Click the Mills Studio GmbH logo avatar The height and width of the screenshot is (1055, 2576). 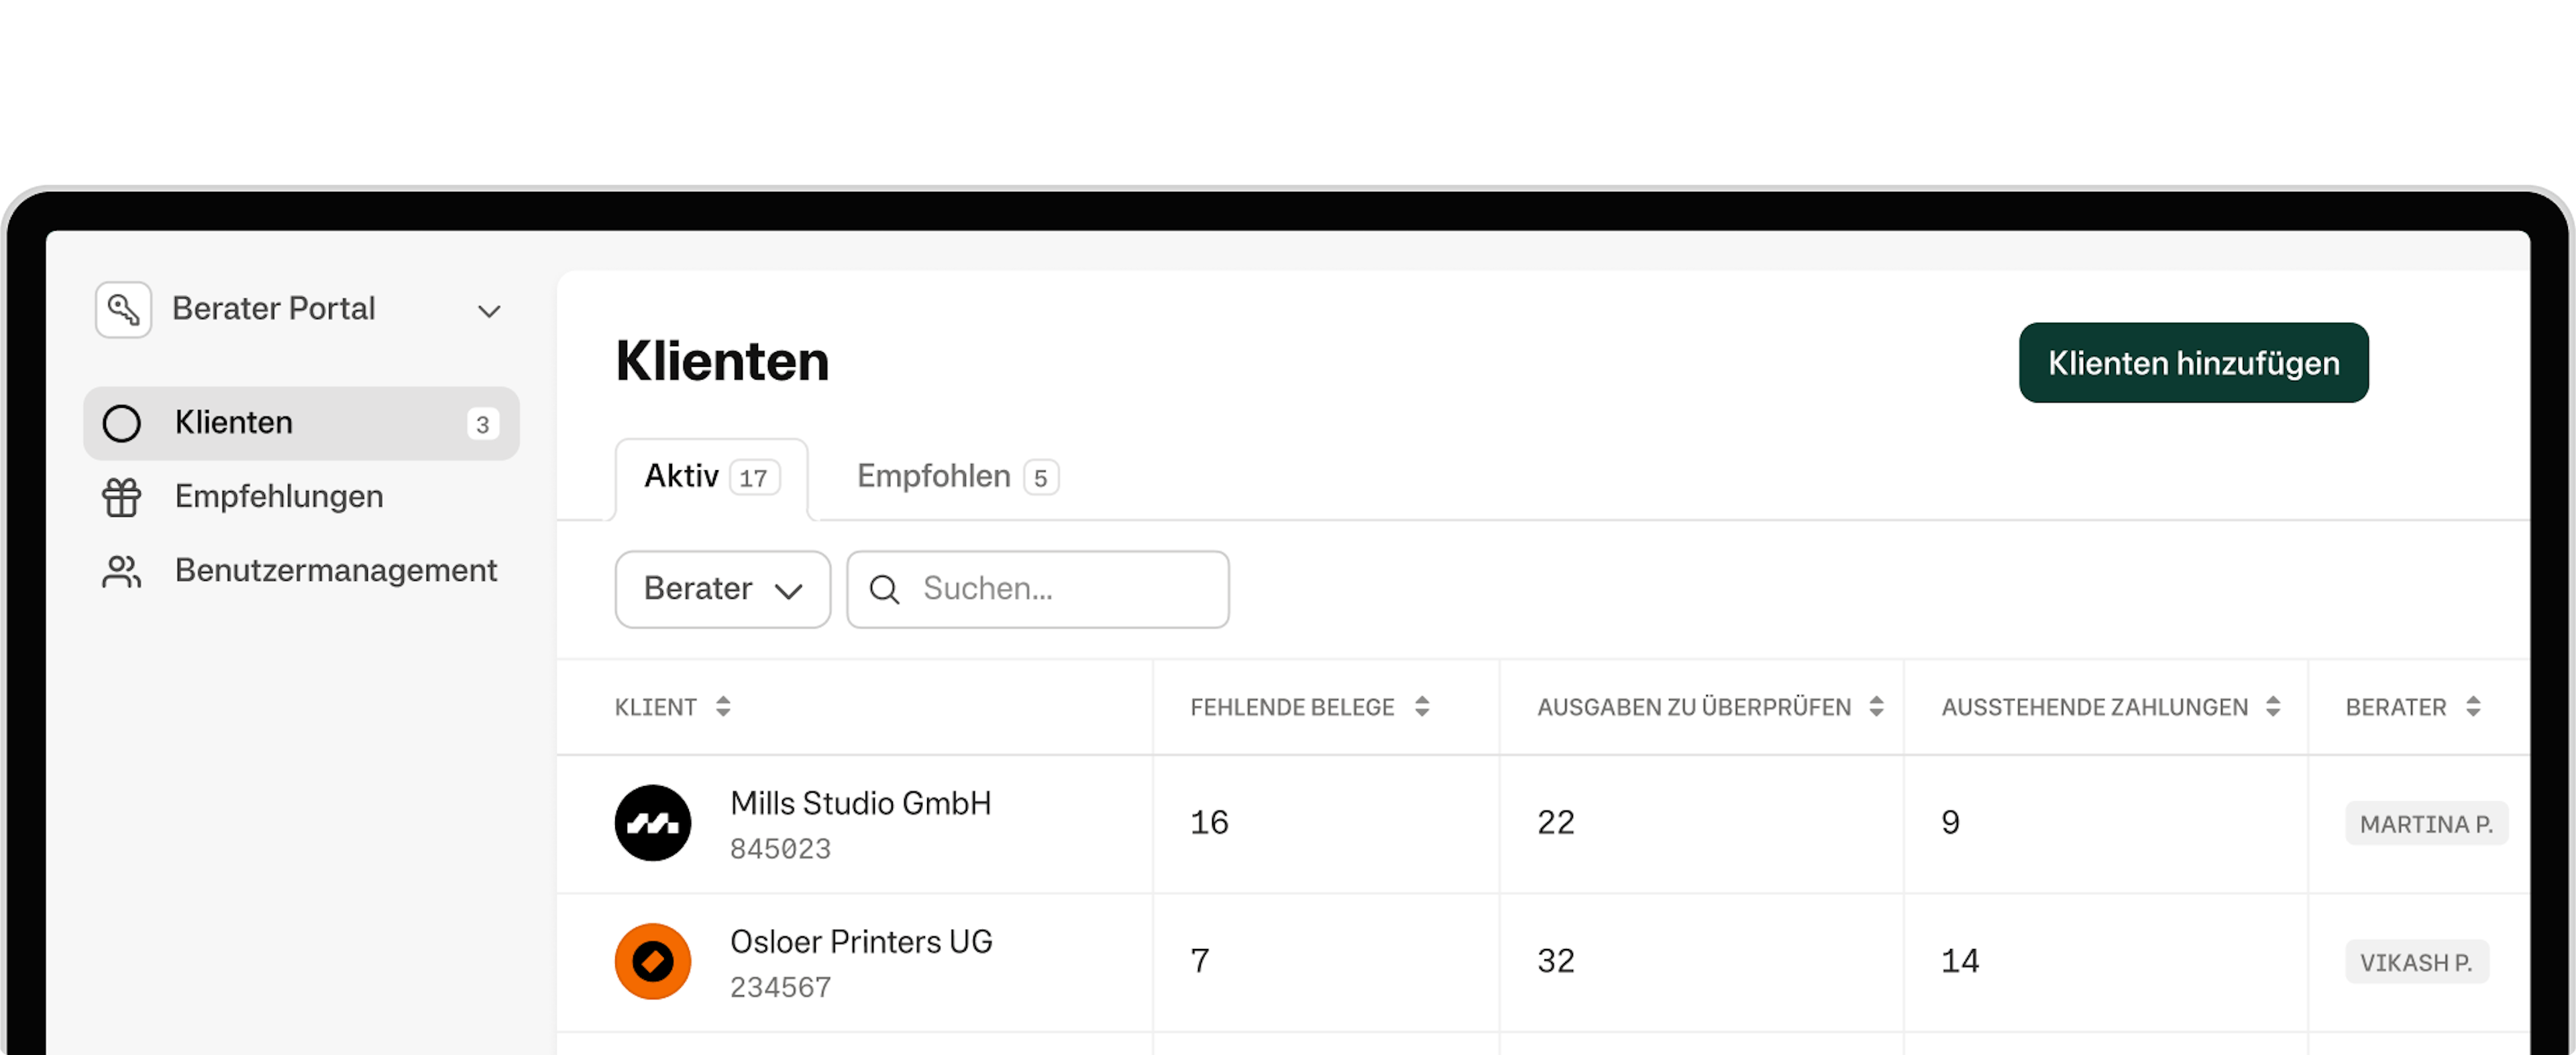pyautogui.click(x=653, y=823)
